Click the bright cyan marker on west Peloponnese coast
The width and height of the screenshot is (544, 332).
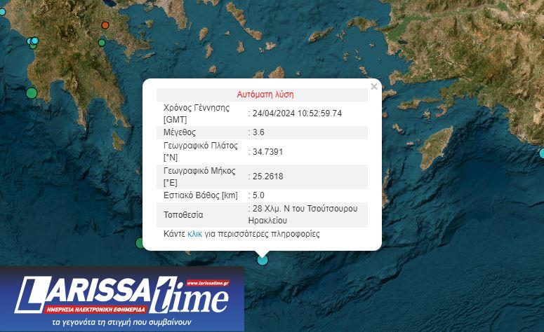coord(34,41)
